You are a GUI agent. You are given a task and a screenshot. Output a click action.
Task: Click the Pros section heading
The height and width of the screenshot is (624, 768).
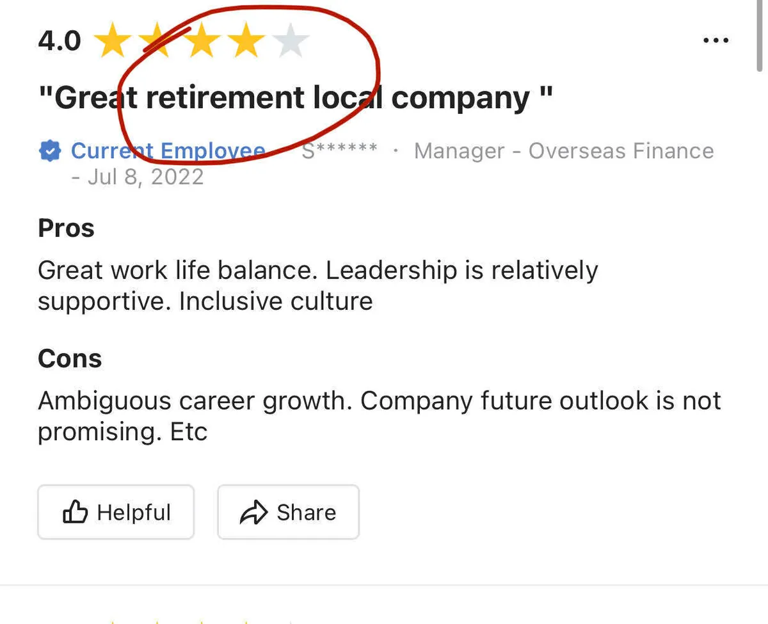click(66, 228)
